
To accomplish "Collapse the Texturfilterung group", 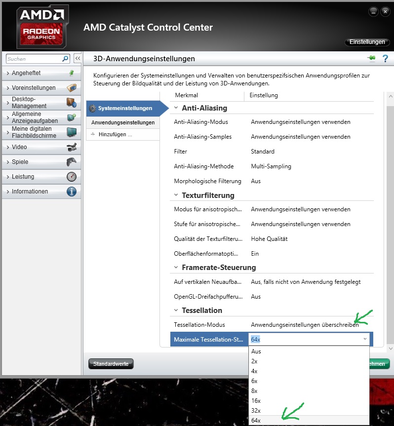I will [176, 195].
